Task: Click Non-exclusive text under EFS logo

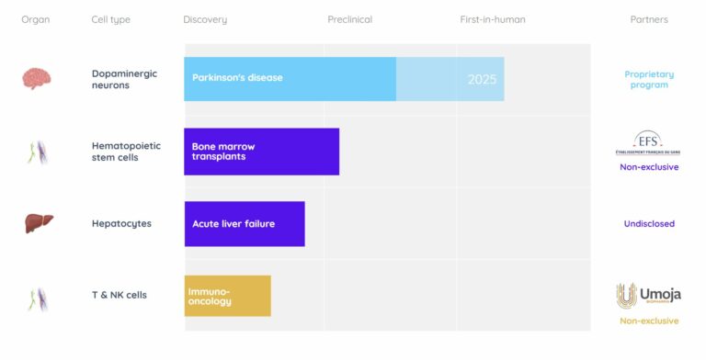Action: 649,167
